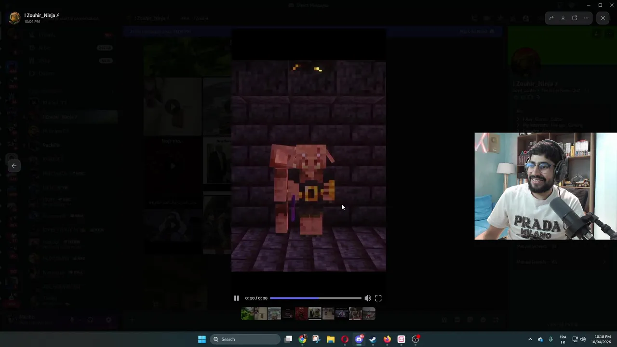The image size is (617, 347).
Task: Open Zouhir_Ninja's avatar in viewer header
Action: click(14, 18)
